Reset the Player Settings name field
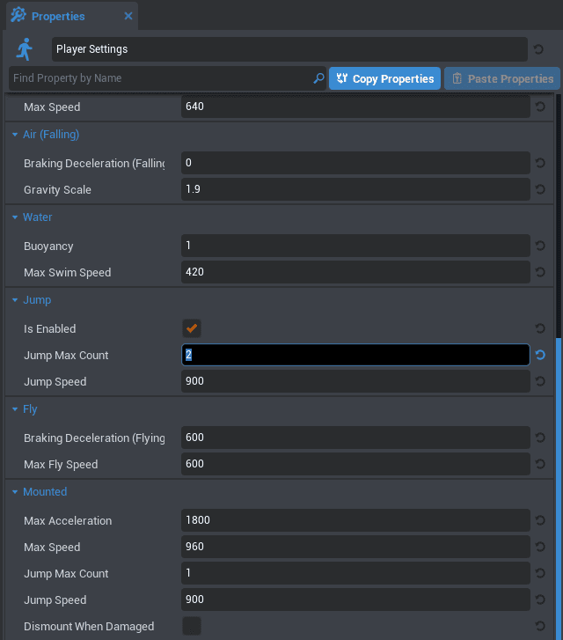Image resolution: width=563 pixels, height=640 pixels. click(x=539, y=49)
